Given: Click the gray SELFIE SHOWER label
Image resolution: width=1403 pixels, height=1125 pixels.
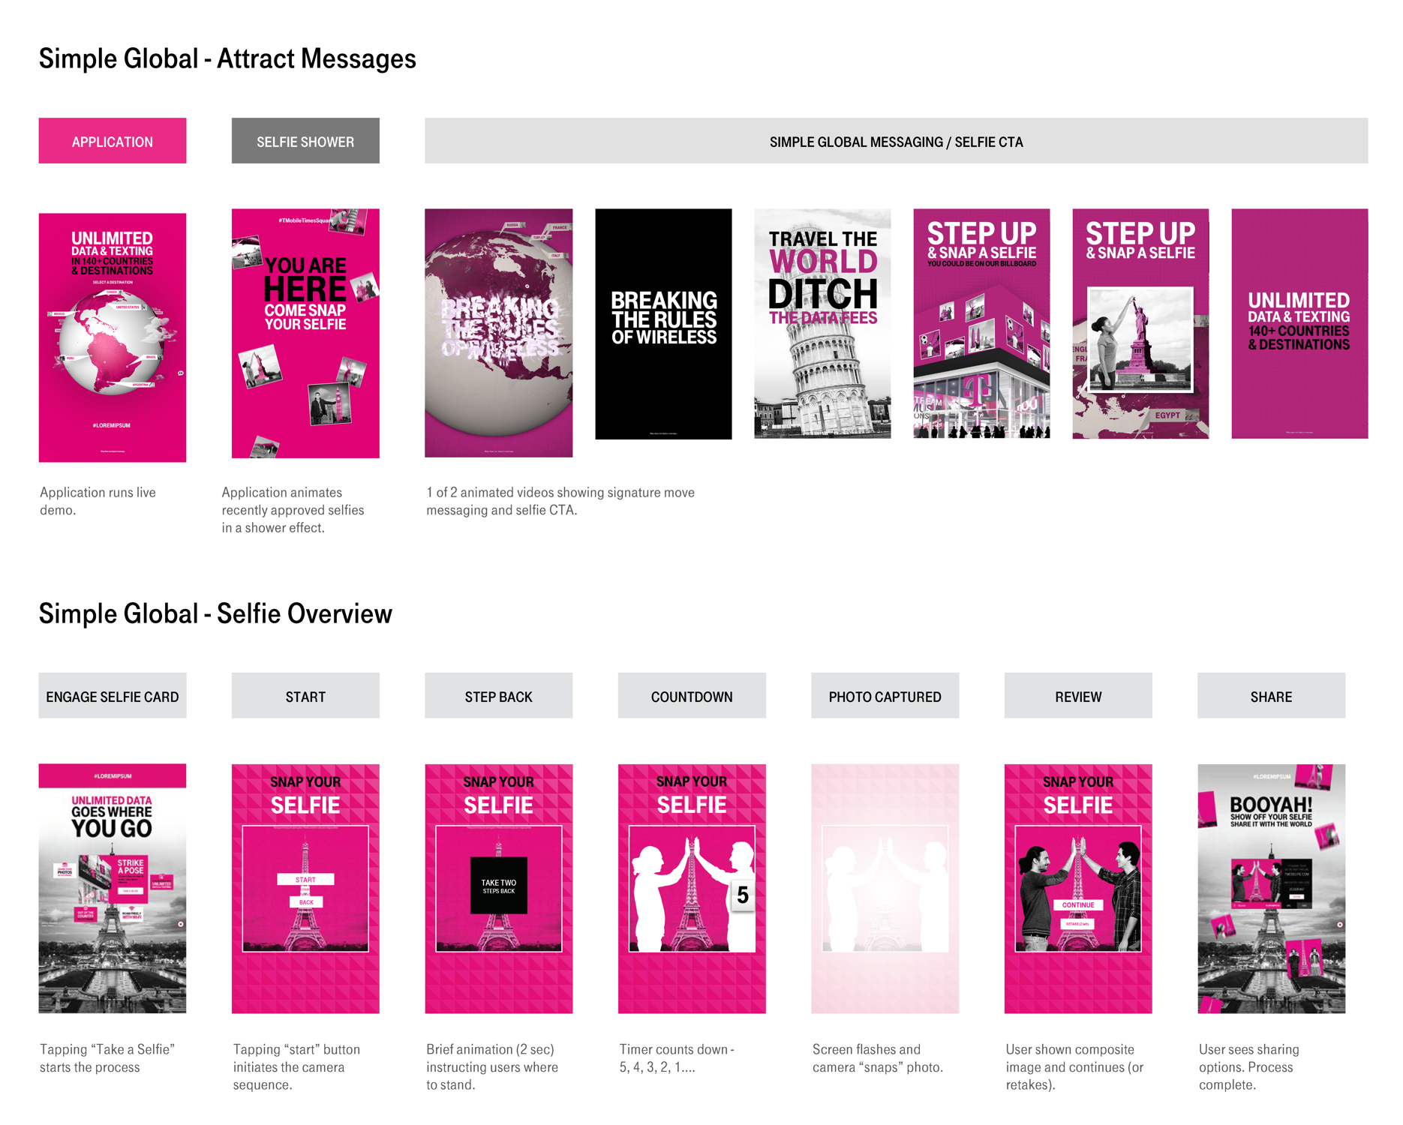Looking at the screenshot, I should 305,141.
